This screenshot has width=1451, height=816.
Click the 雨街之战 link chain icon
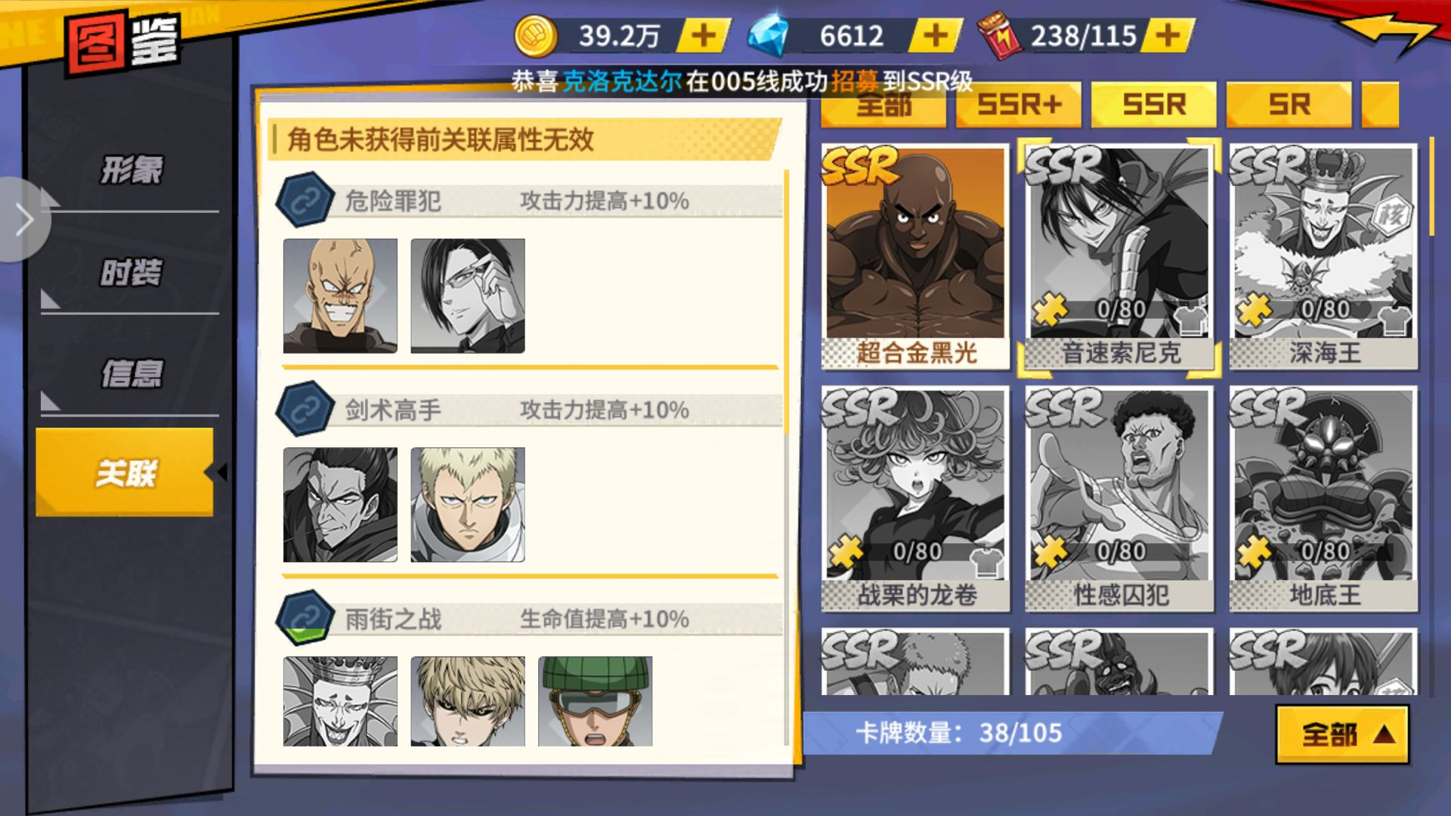pyautogui.click(x=305, y=618)
